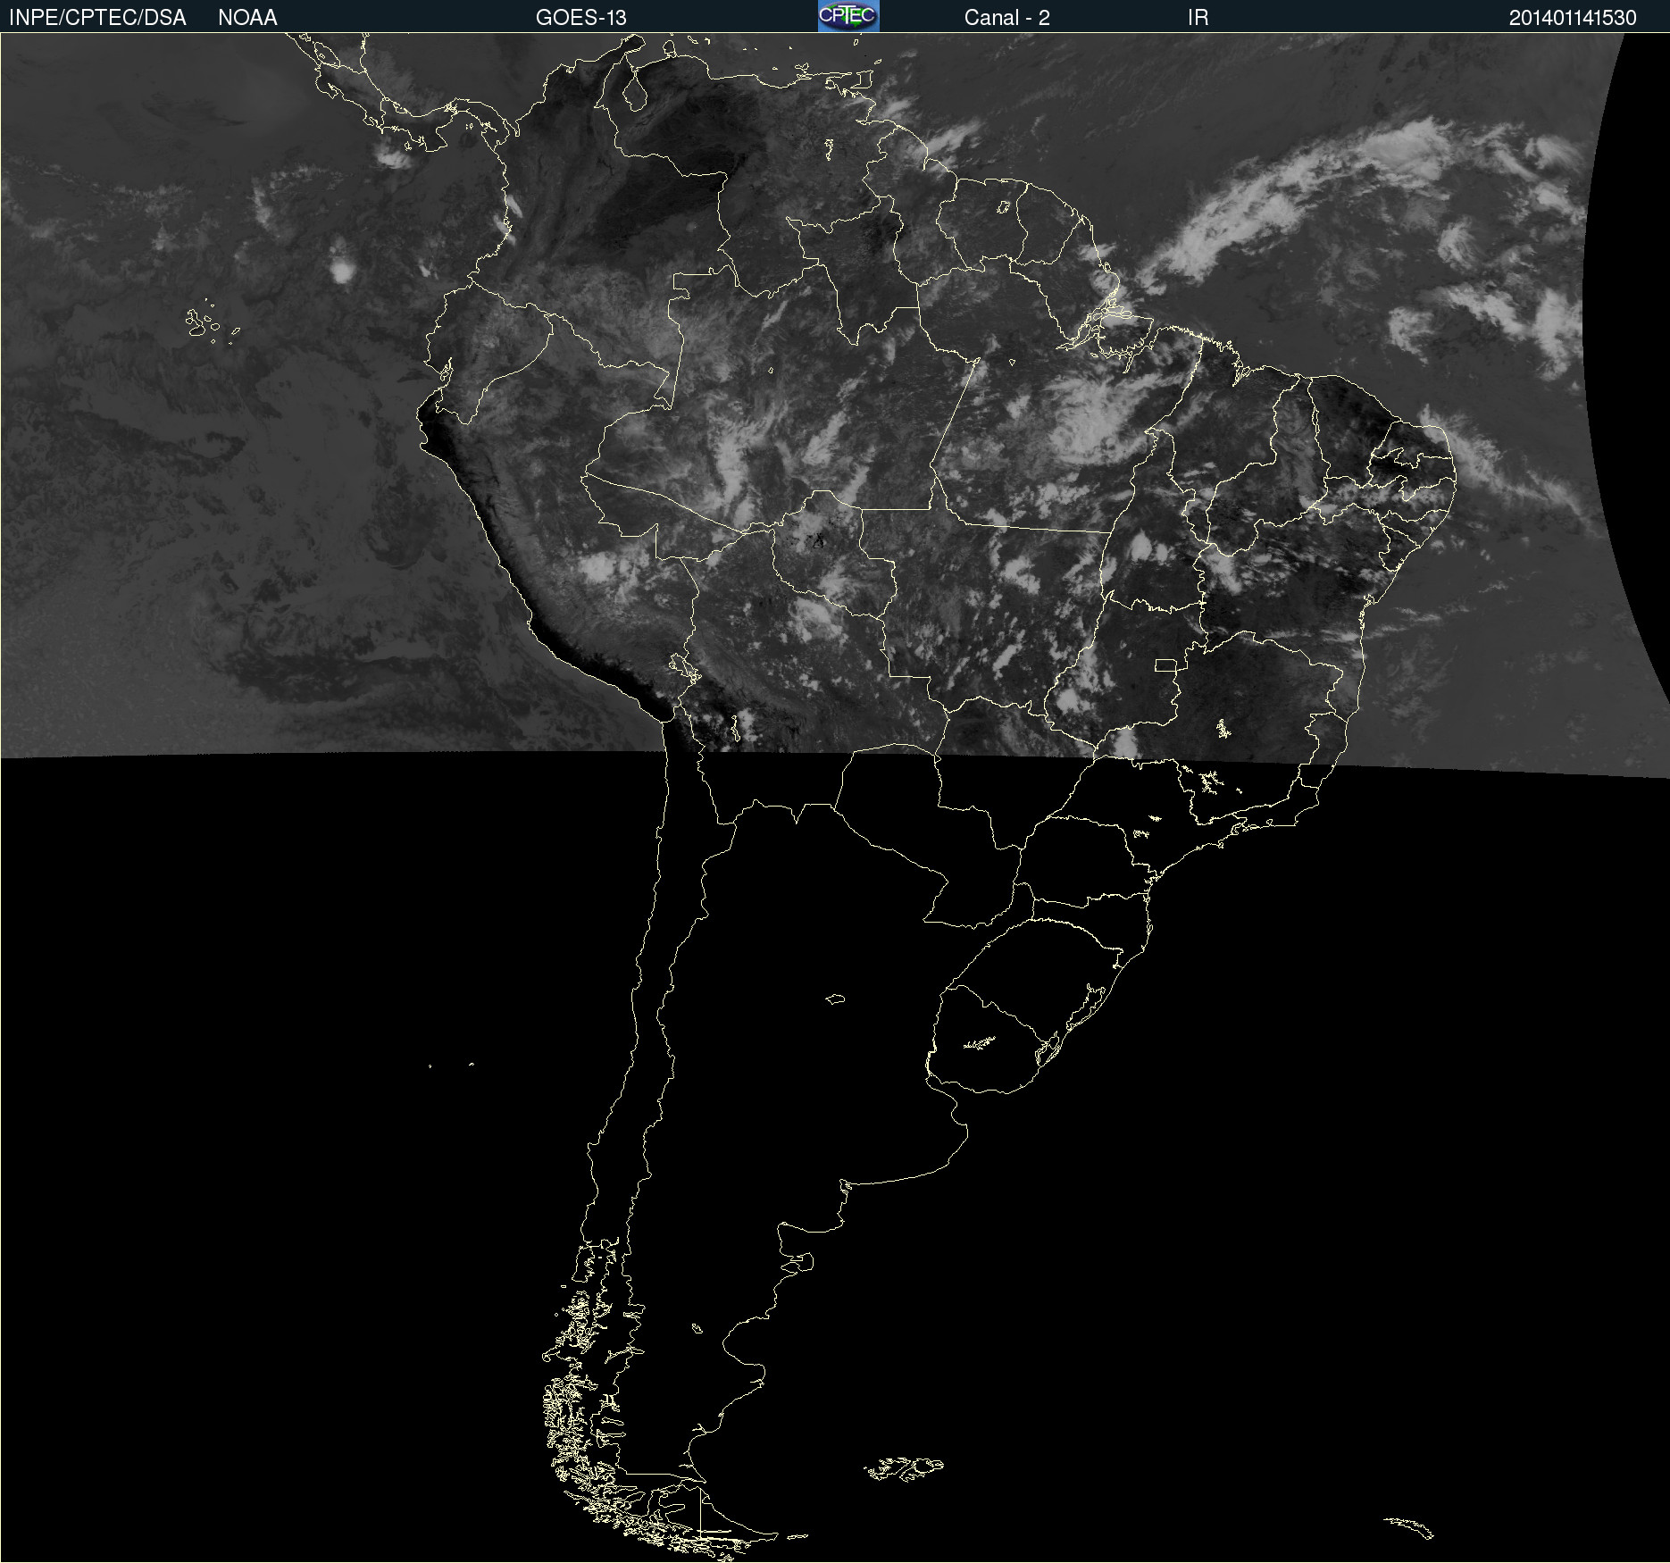Select the GOES-13 satellite label

click(580, 18)
